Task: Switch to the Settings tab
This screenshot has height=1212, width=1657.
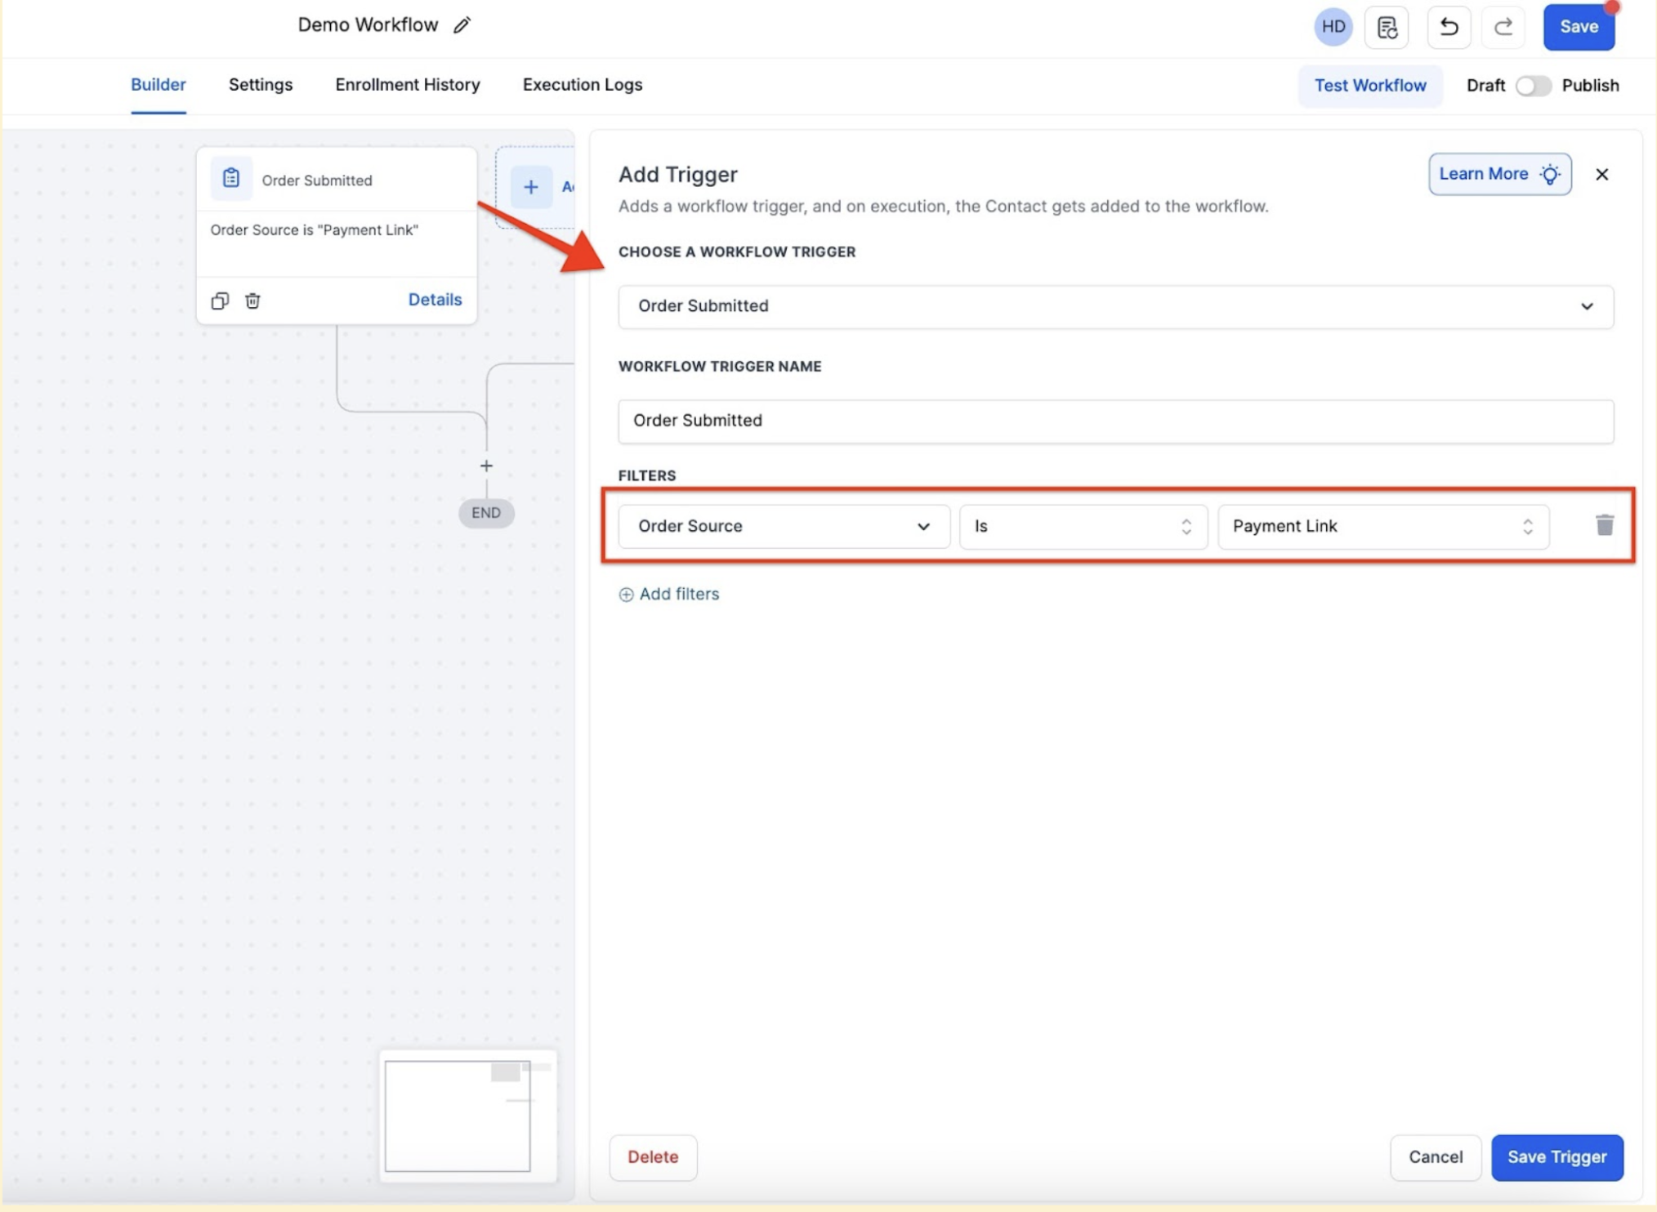Action: coord(261,85)
